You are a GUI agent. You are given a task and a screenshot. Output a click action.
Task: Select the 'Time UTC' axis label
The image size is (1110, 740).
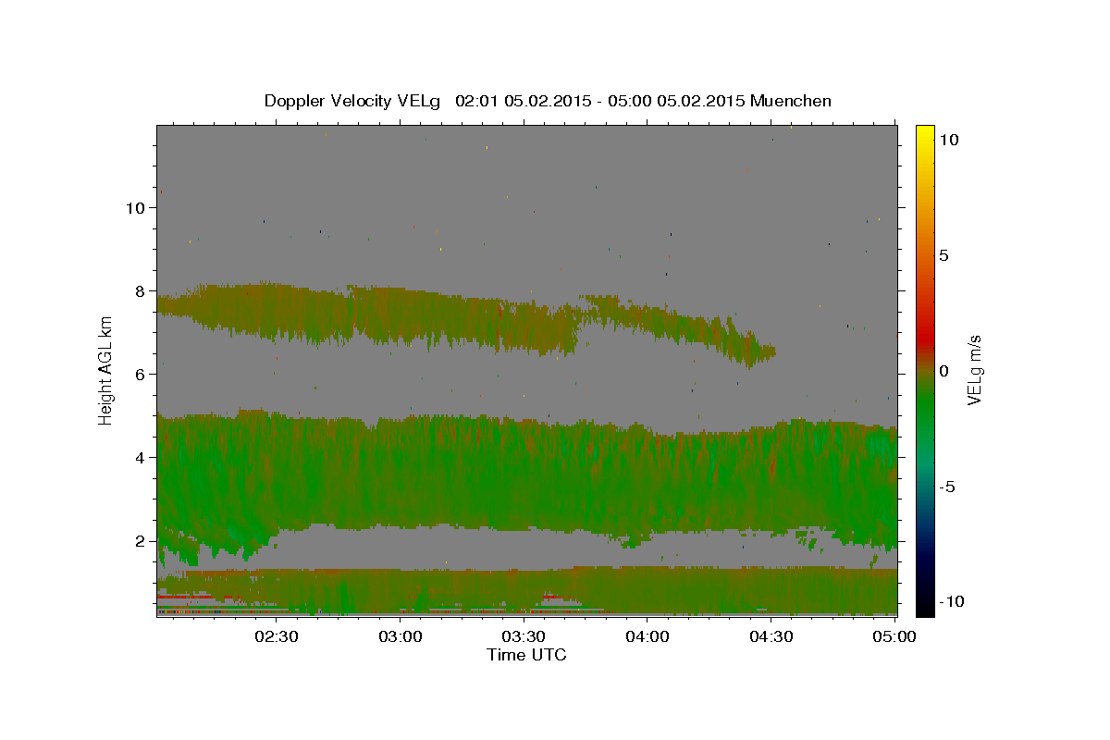526,655
